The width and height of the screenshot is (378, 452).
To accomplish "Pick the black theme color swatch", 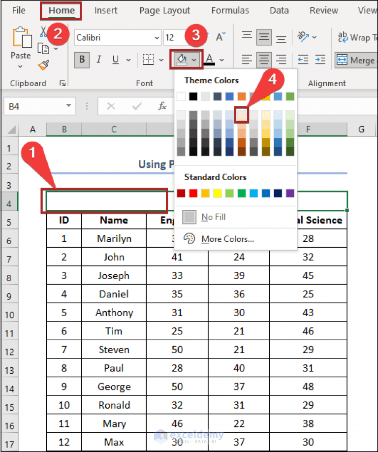I will 193,97.
